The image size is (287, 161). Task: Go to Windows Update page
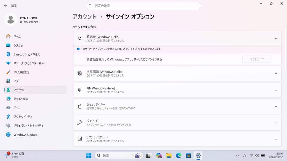(x=35, y=135)
